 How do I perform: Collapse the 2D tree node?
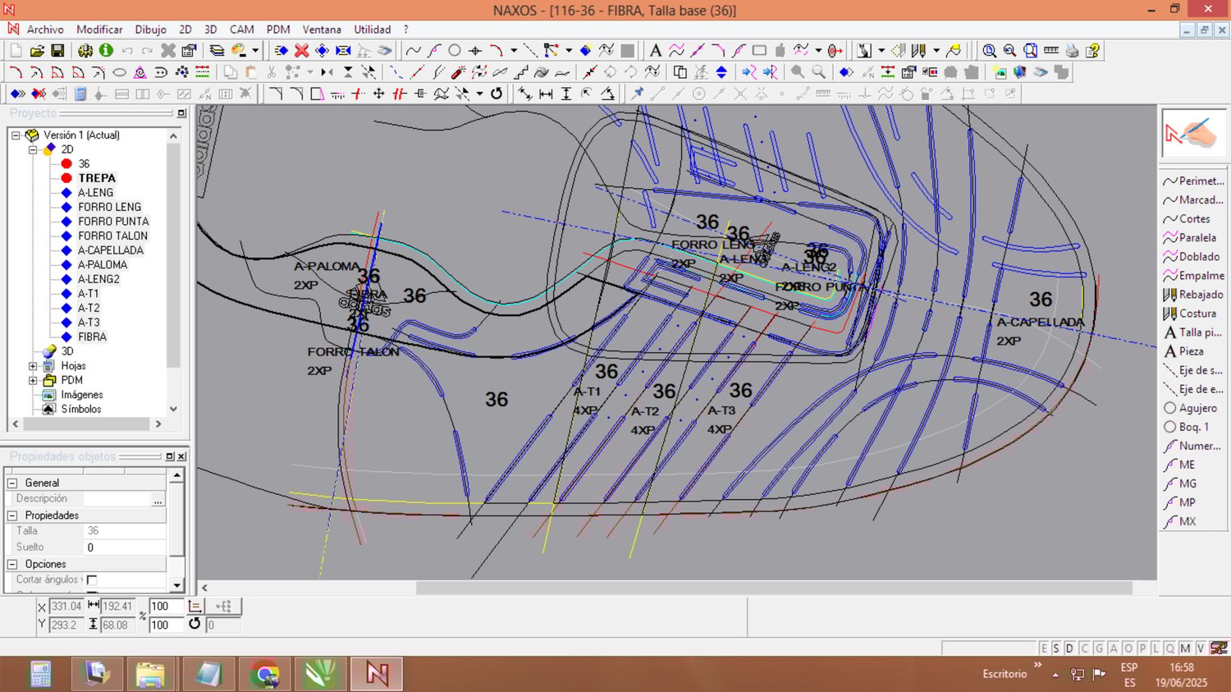(x=33, y=149)
